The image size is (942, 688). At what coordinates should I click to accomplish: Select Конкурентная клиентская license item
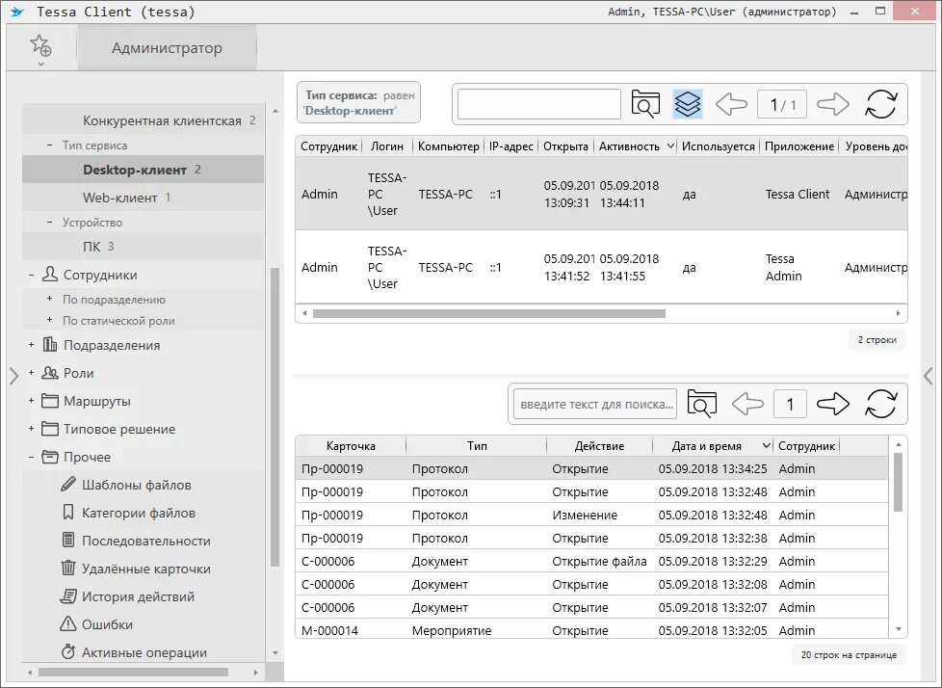click(143, 120)
